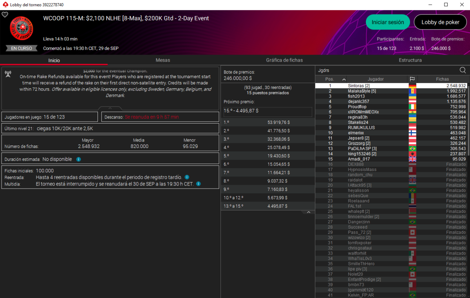Open the Lobby de poker button

[x=440, y=22]
